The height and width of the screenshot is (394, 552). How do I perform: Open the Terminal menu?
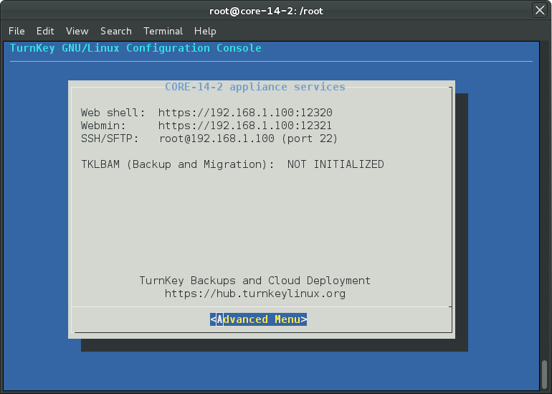[x=163, y=31]
